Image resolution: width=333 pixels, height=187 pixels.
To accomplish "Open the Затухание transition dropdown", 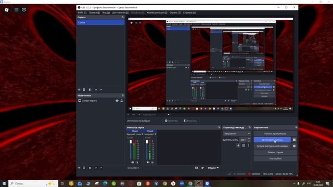I will [237, 133].
